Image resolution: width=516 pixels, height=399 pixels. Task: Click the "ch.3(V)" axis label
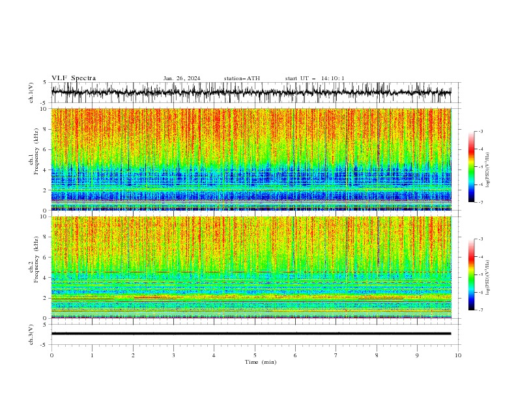[31, 334]
